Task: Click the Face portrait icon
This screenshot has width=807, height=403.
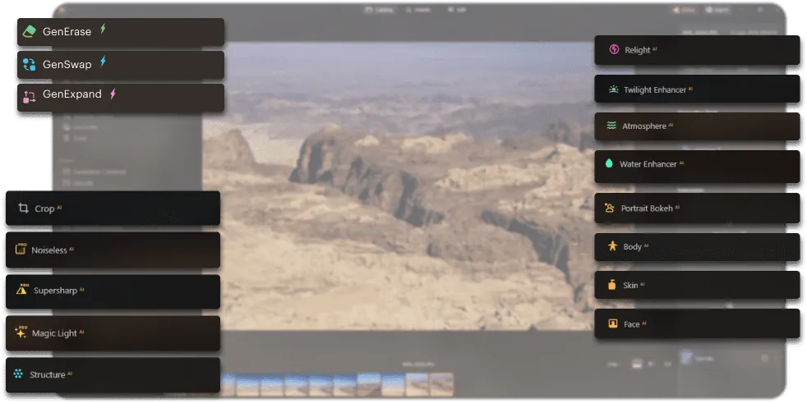Action: pos(612,324)
